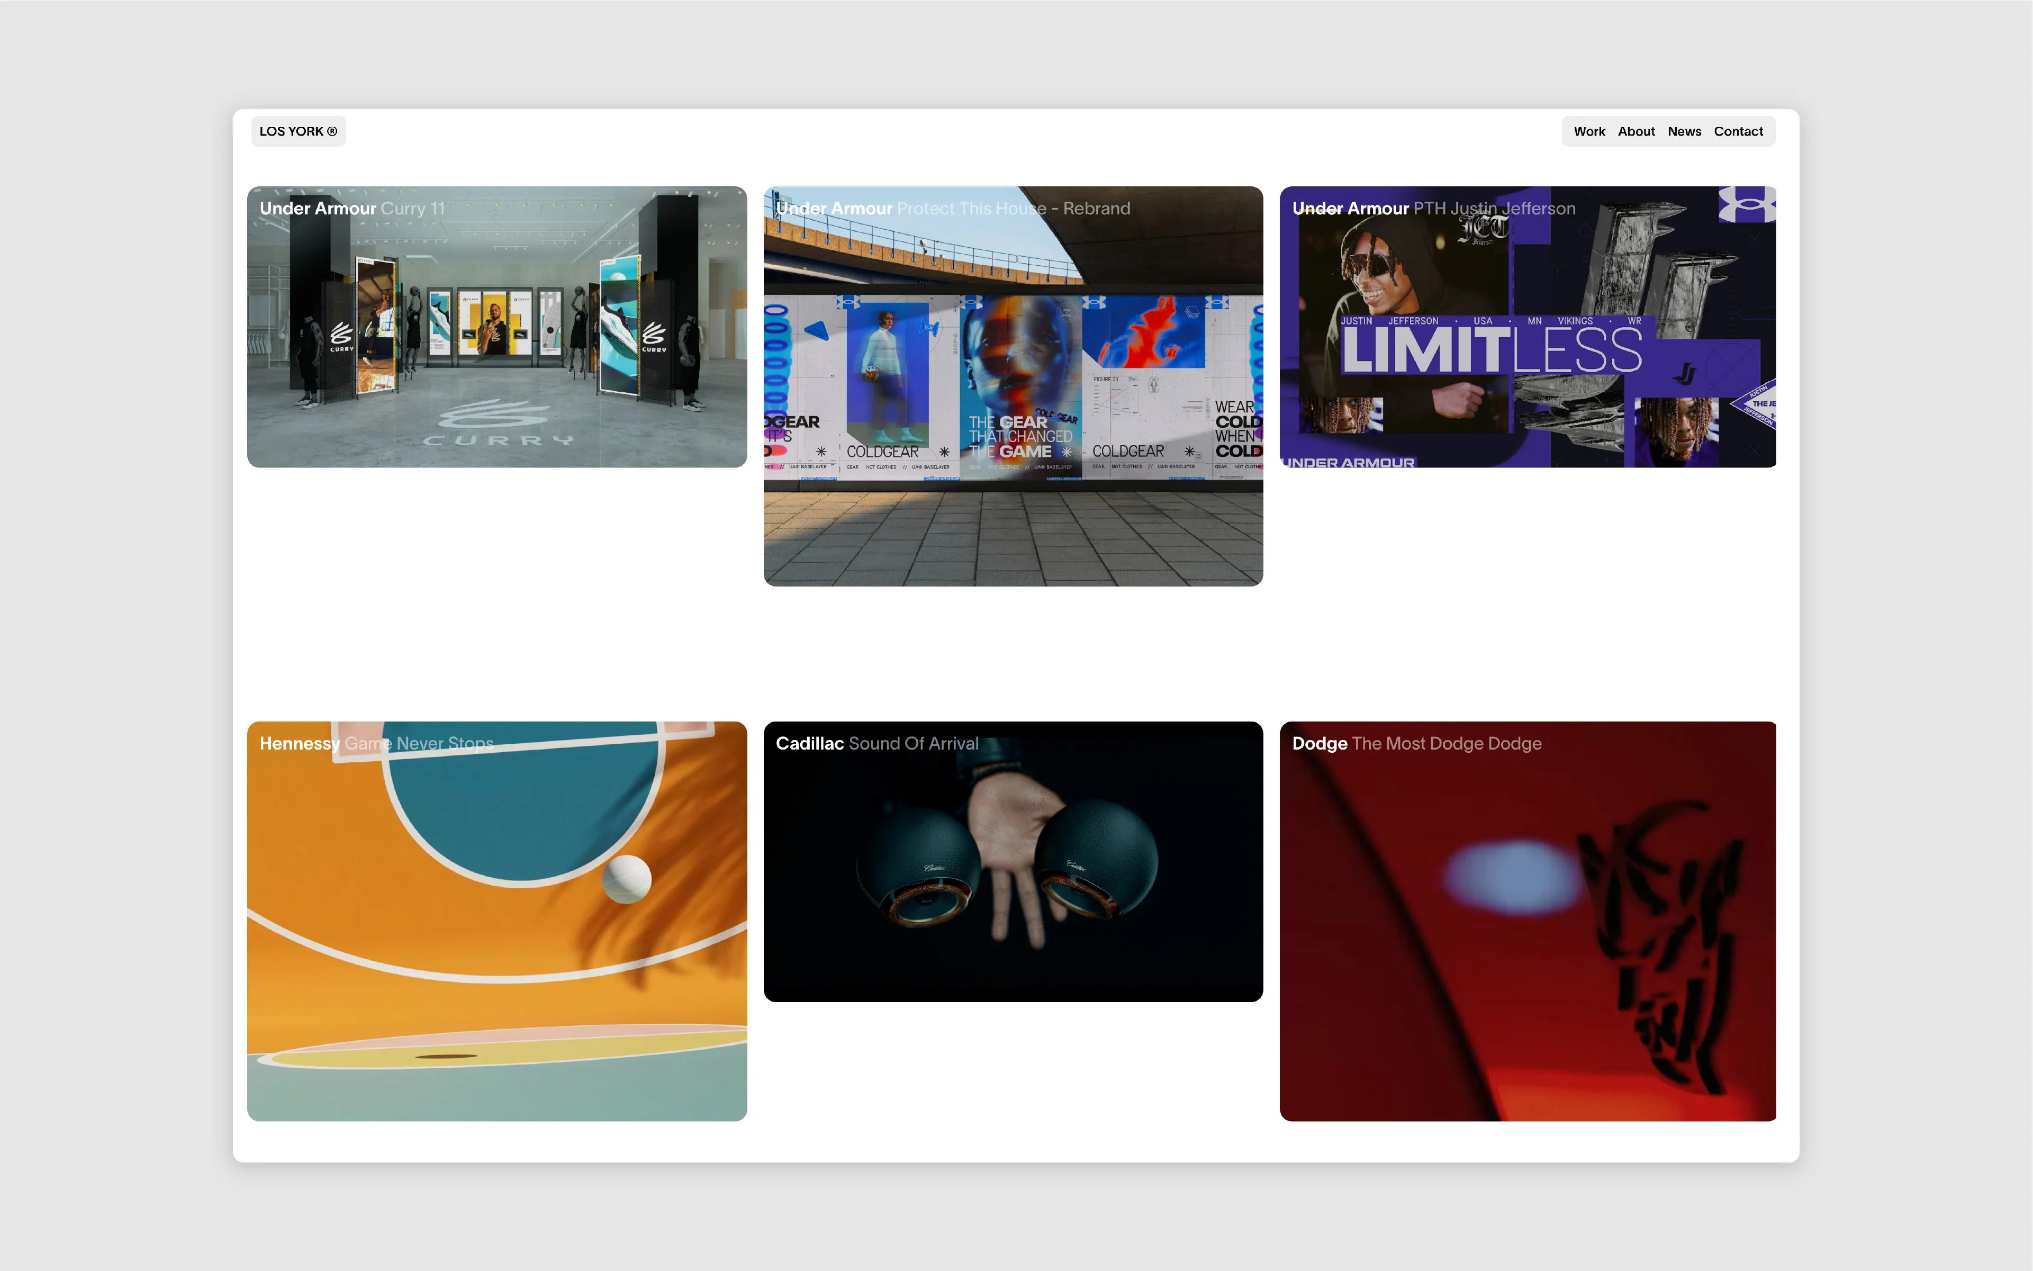Click the 'Hennessy Game Never Stops' title
The height and width of the screenshot is (1271, 2033).
[376, 743]
